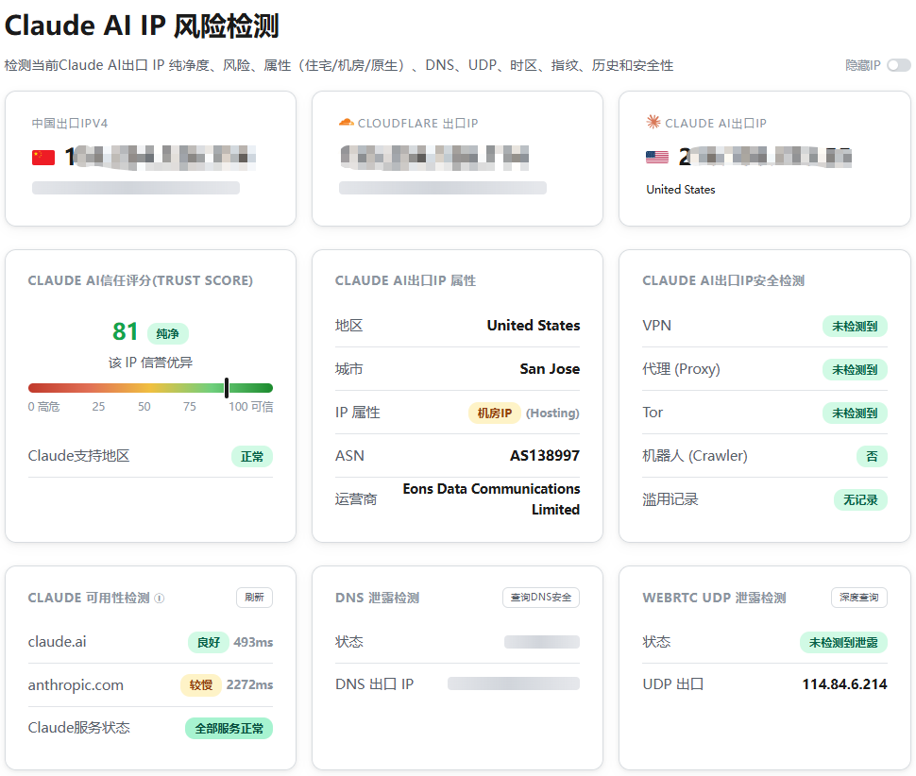Image resolution: width=916 pixels, height=776 pixels.
Task: Click the Cloudflare cloud icon
Action: (347, 123)
